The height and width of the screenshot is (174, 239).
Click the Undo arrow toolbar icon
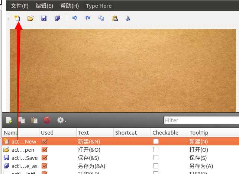pyautogui.click(x=75, y=18)
